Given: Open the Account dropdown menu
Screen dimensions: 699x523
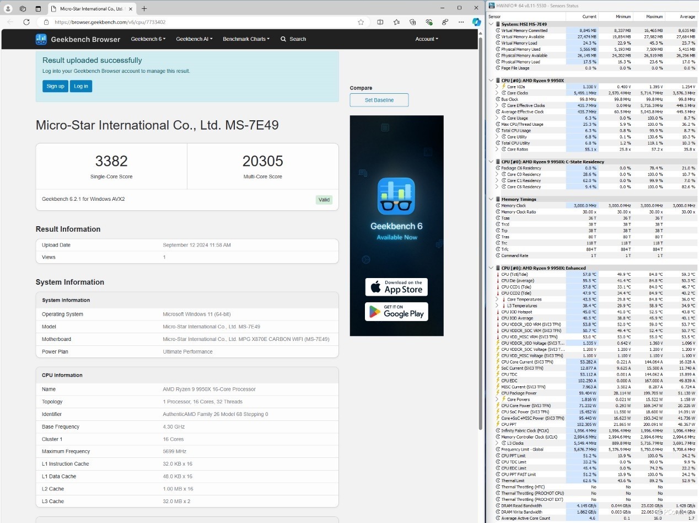Looking at the screenshot, I should (x=426, y=39).
